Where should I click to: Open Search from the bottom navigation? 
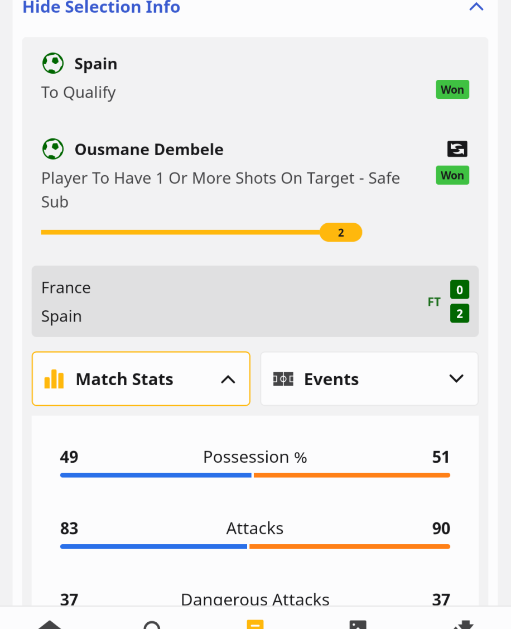(x=152, y=625)
